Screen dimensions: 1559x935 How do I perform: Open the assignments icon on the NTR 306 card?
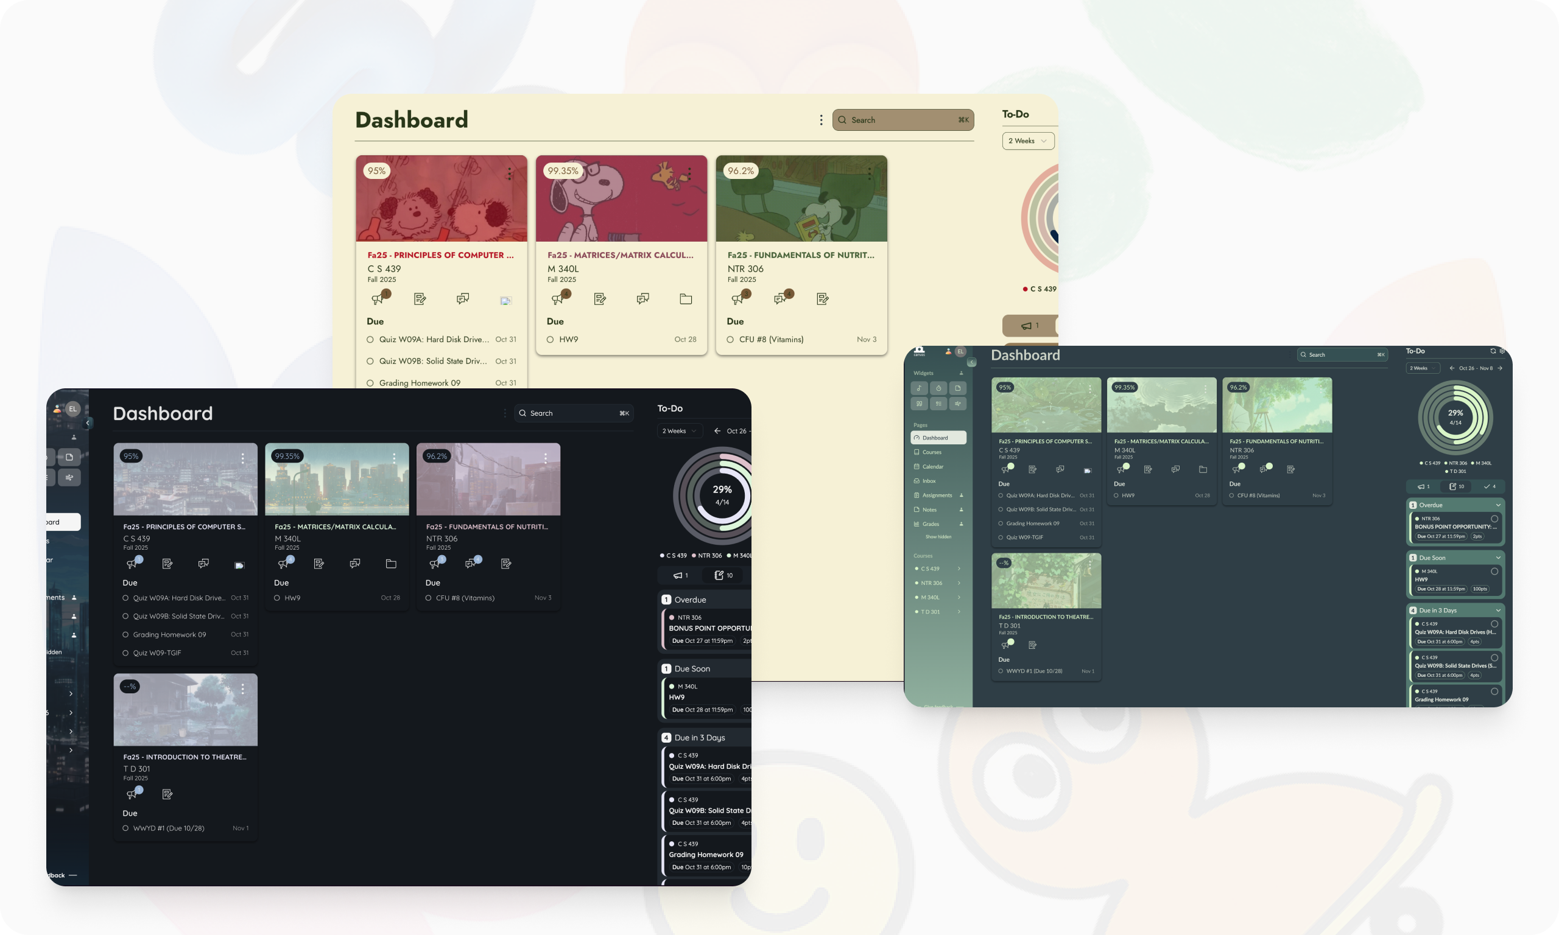point(823,299)
